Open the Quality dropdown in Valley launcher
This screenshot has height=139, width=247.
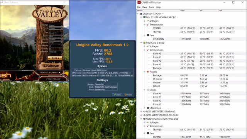click(56, 36)
